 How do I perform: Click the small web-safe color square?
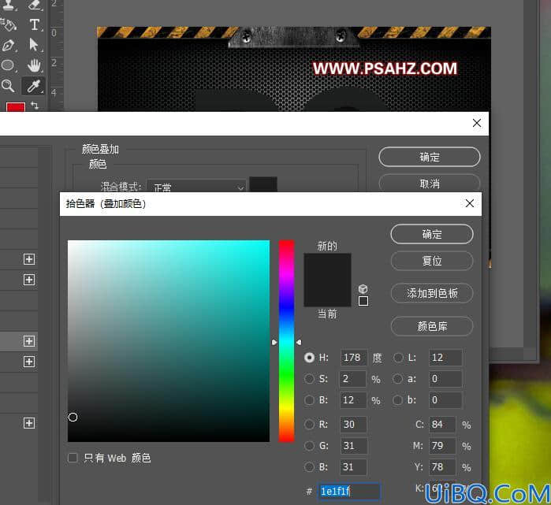[363, 301]
